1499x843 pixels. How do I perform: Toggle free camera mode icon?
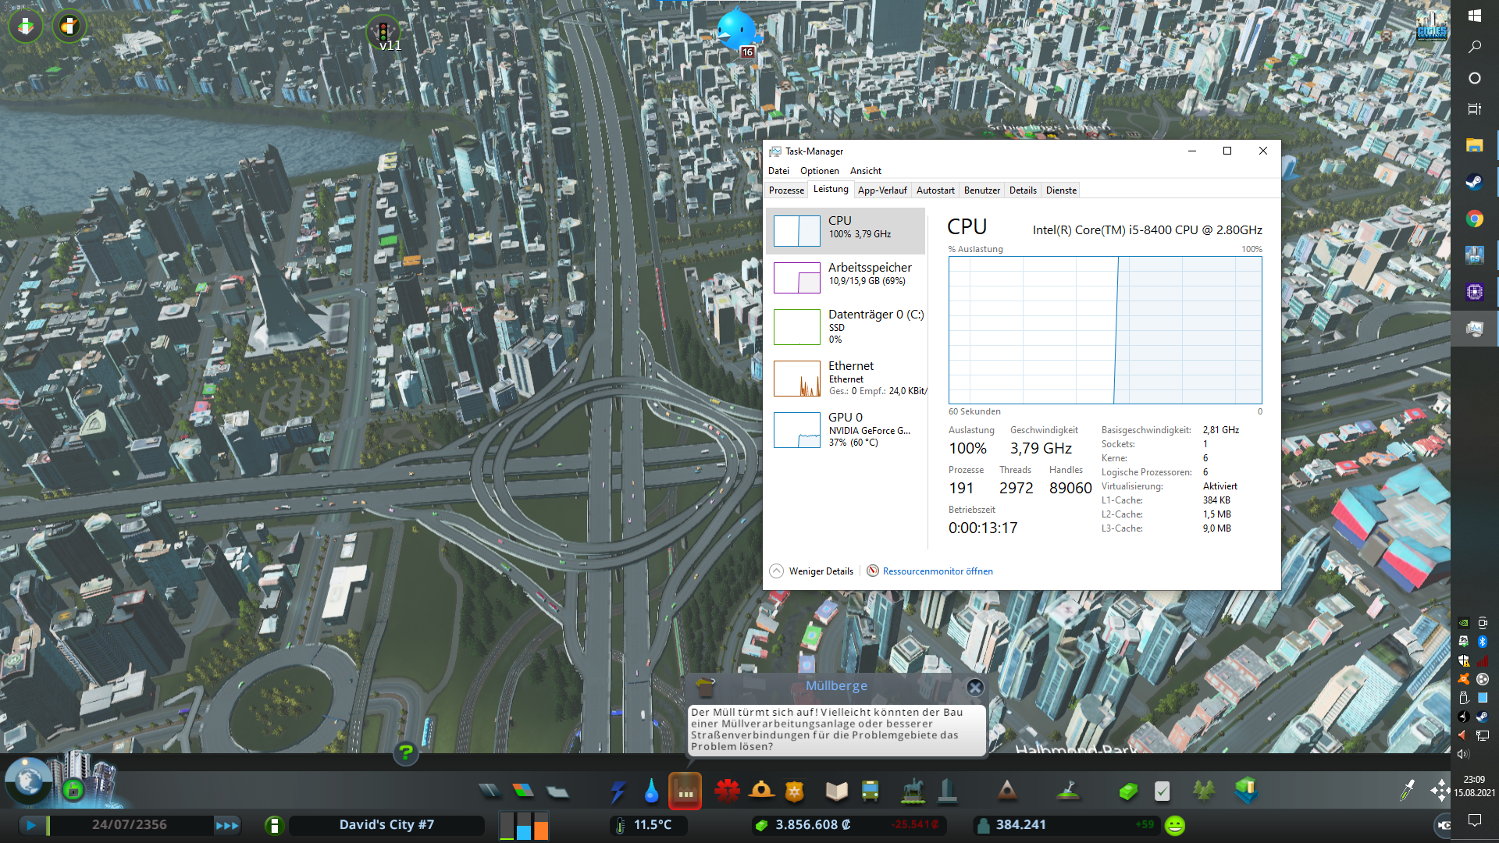point(1444,825)
